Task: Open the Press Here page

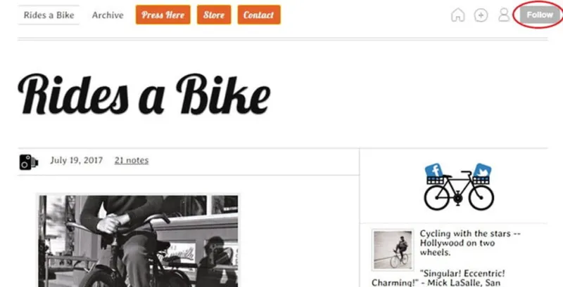Action: coord(163,15)
